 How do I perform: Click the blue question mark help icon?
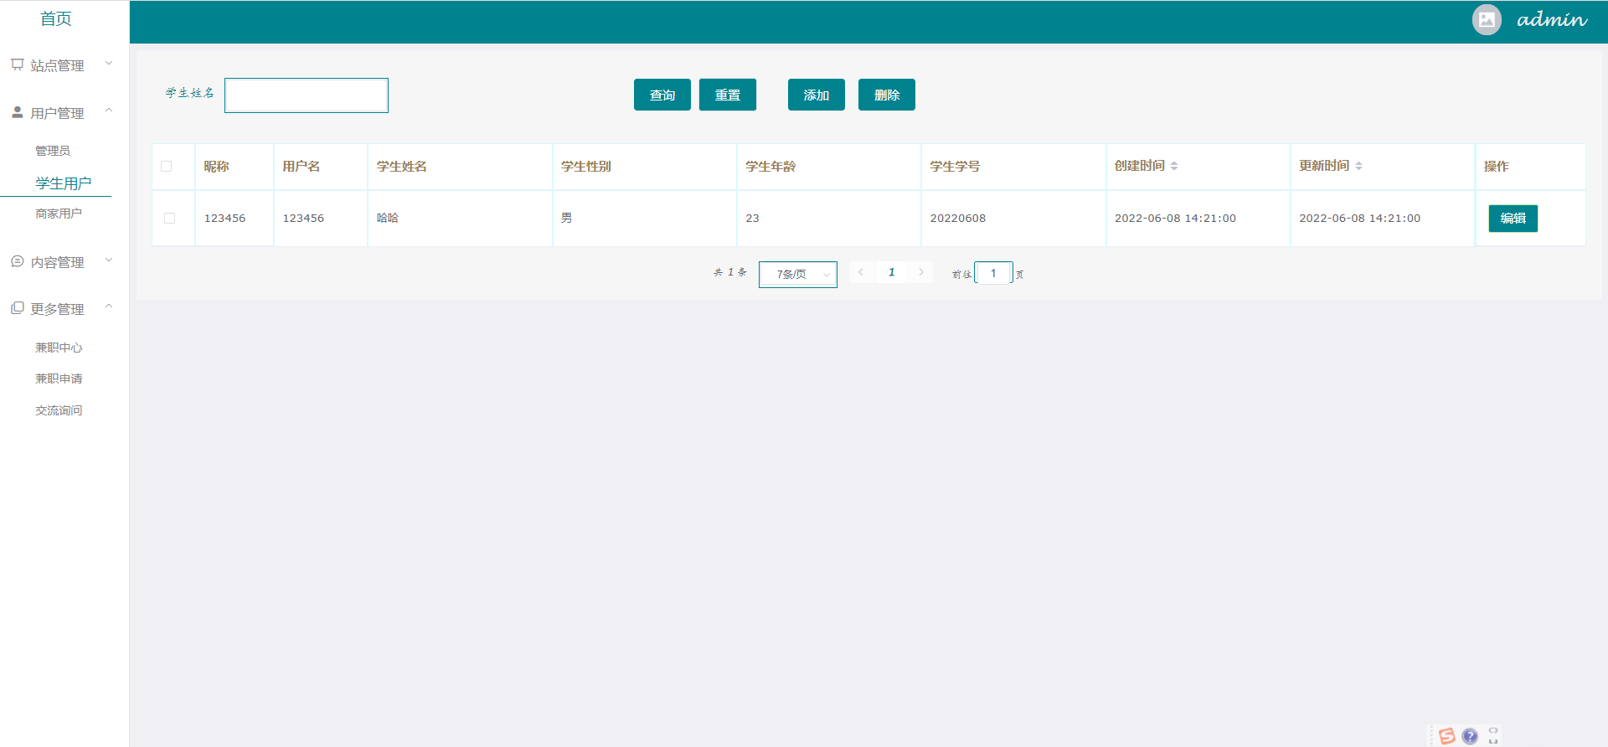click(1470, 736)
